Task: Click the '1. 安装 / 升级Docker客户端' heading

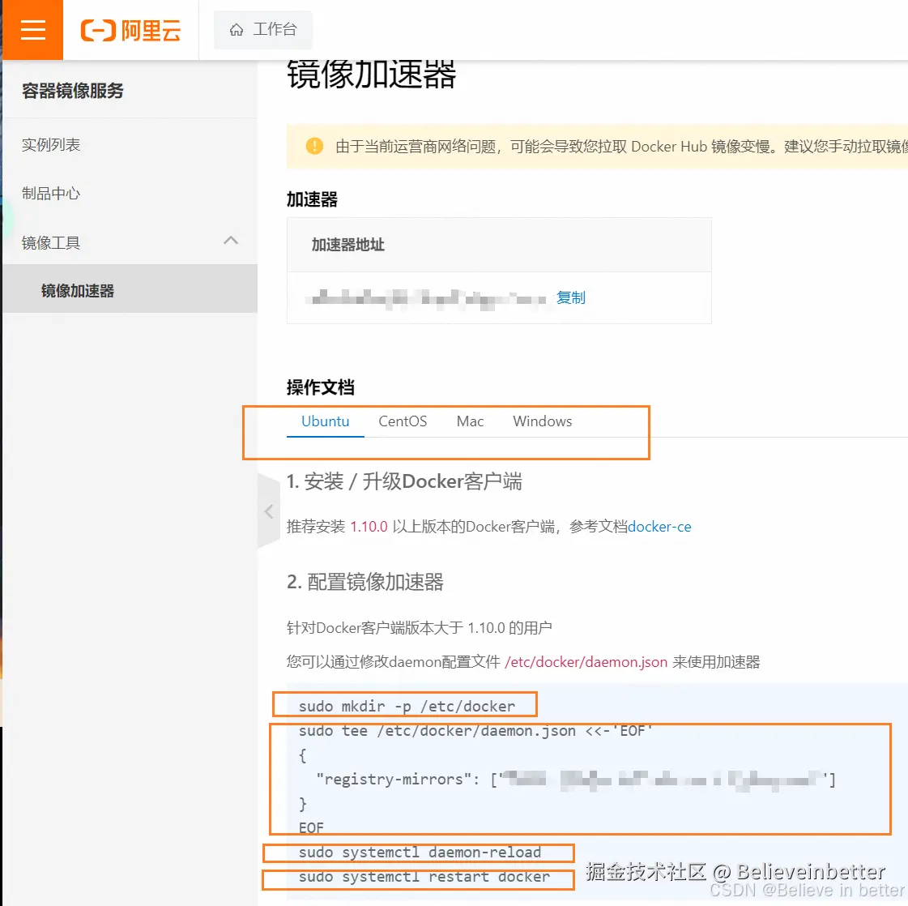Action: pyautogui.click(x=404, y=481)
